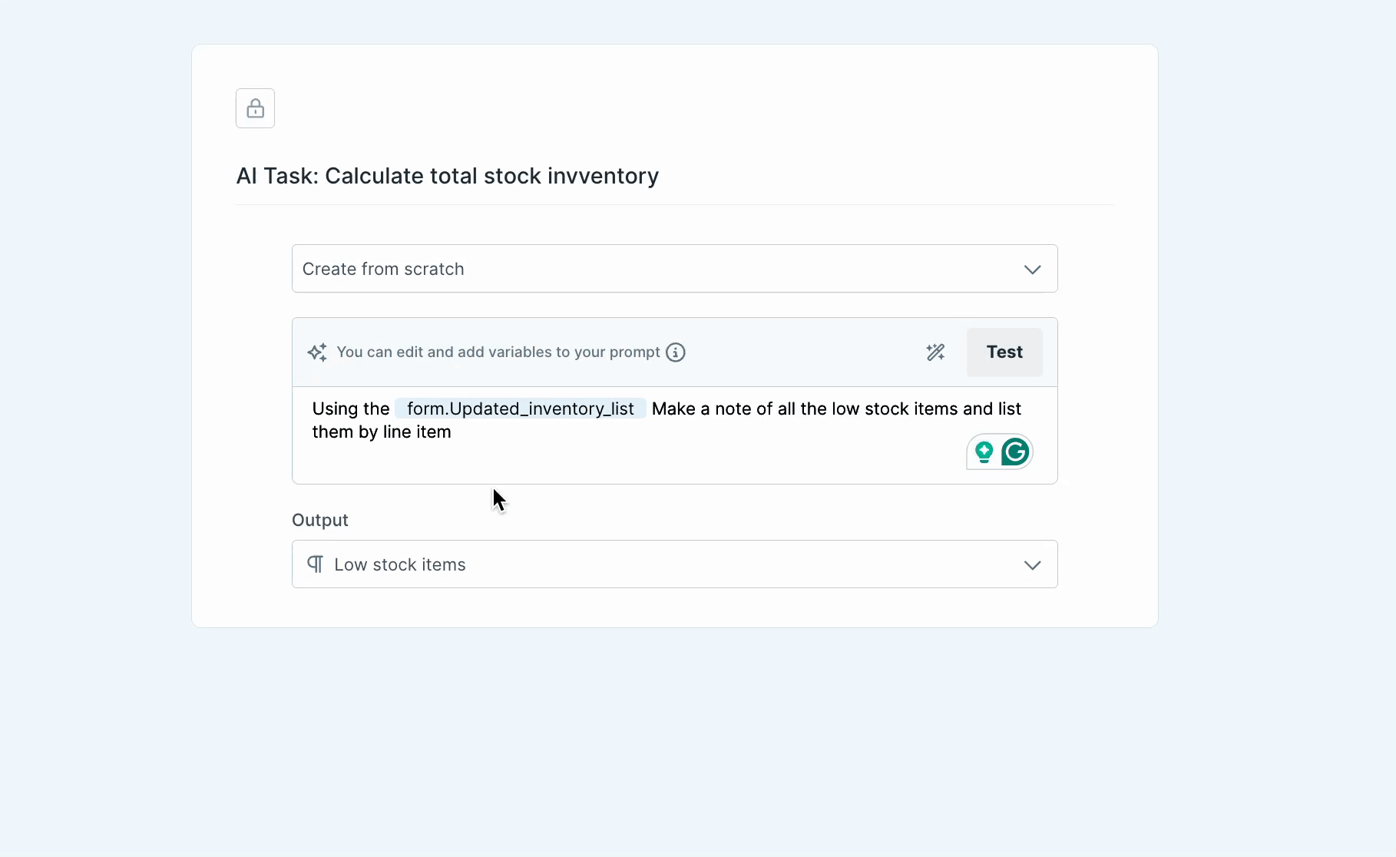This screenshot has height=857, width=1396.
Task: Click the lock icon at top left
Action: (x=255, y=108)
